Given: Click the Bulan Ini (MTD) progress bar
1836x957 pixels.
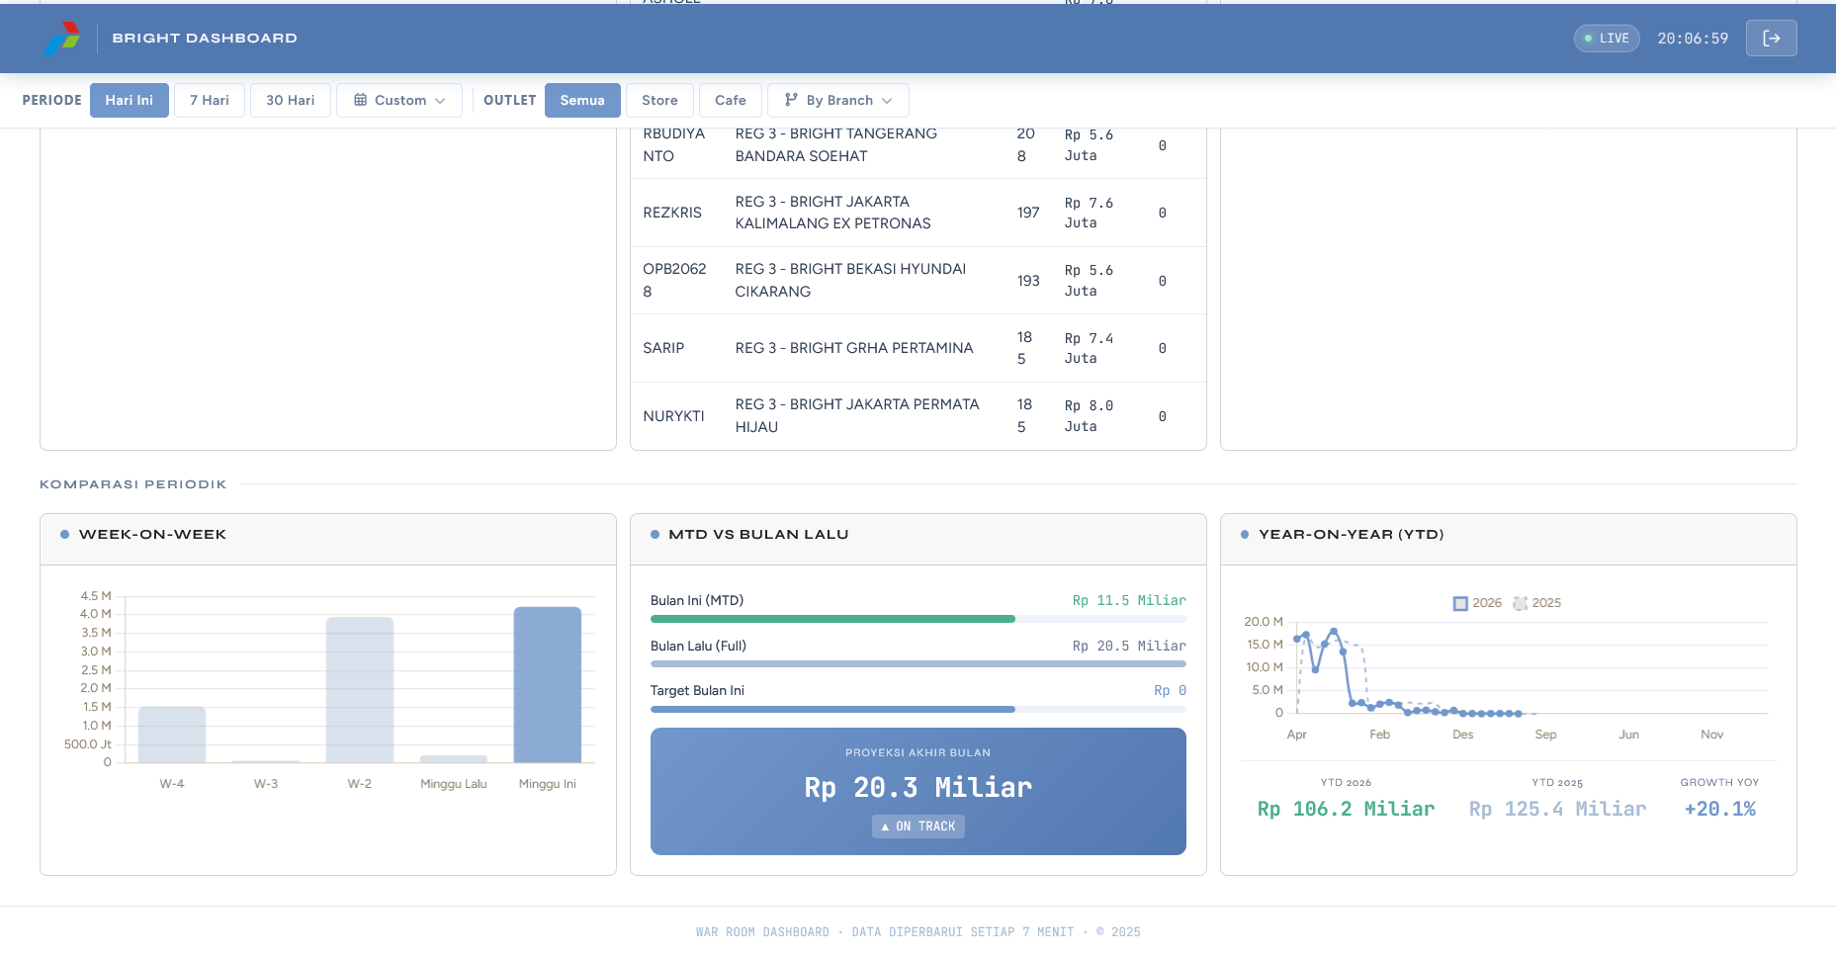Looking at the screenshot, I should point(918,619).
